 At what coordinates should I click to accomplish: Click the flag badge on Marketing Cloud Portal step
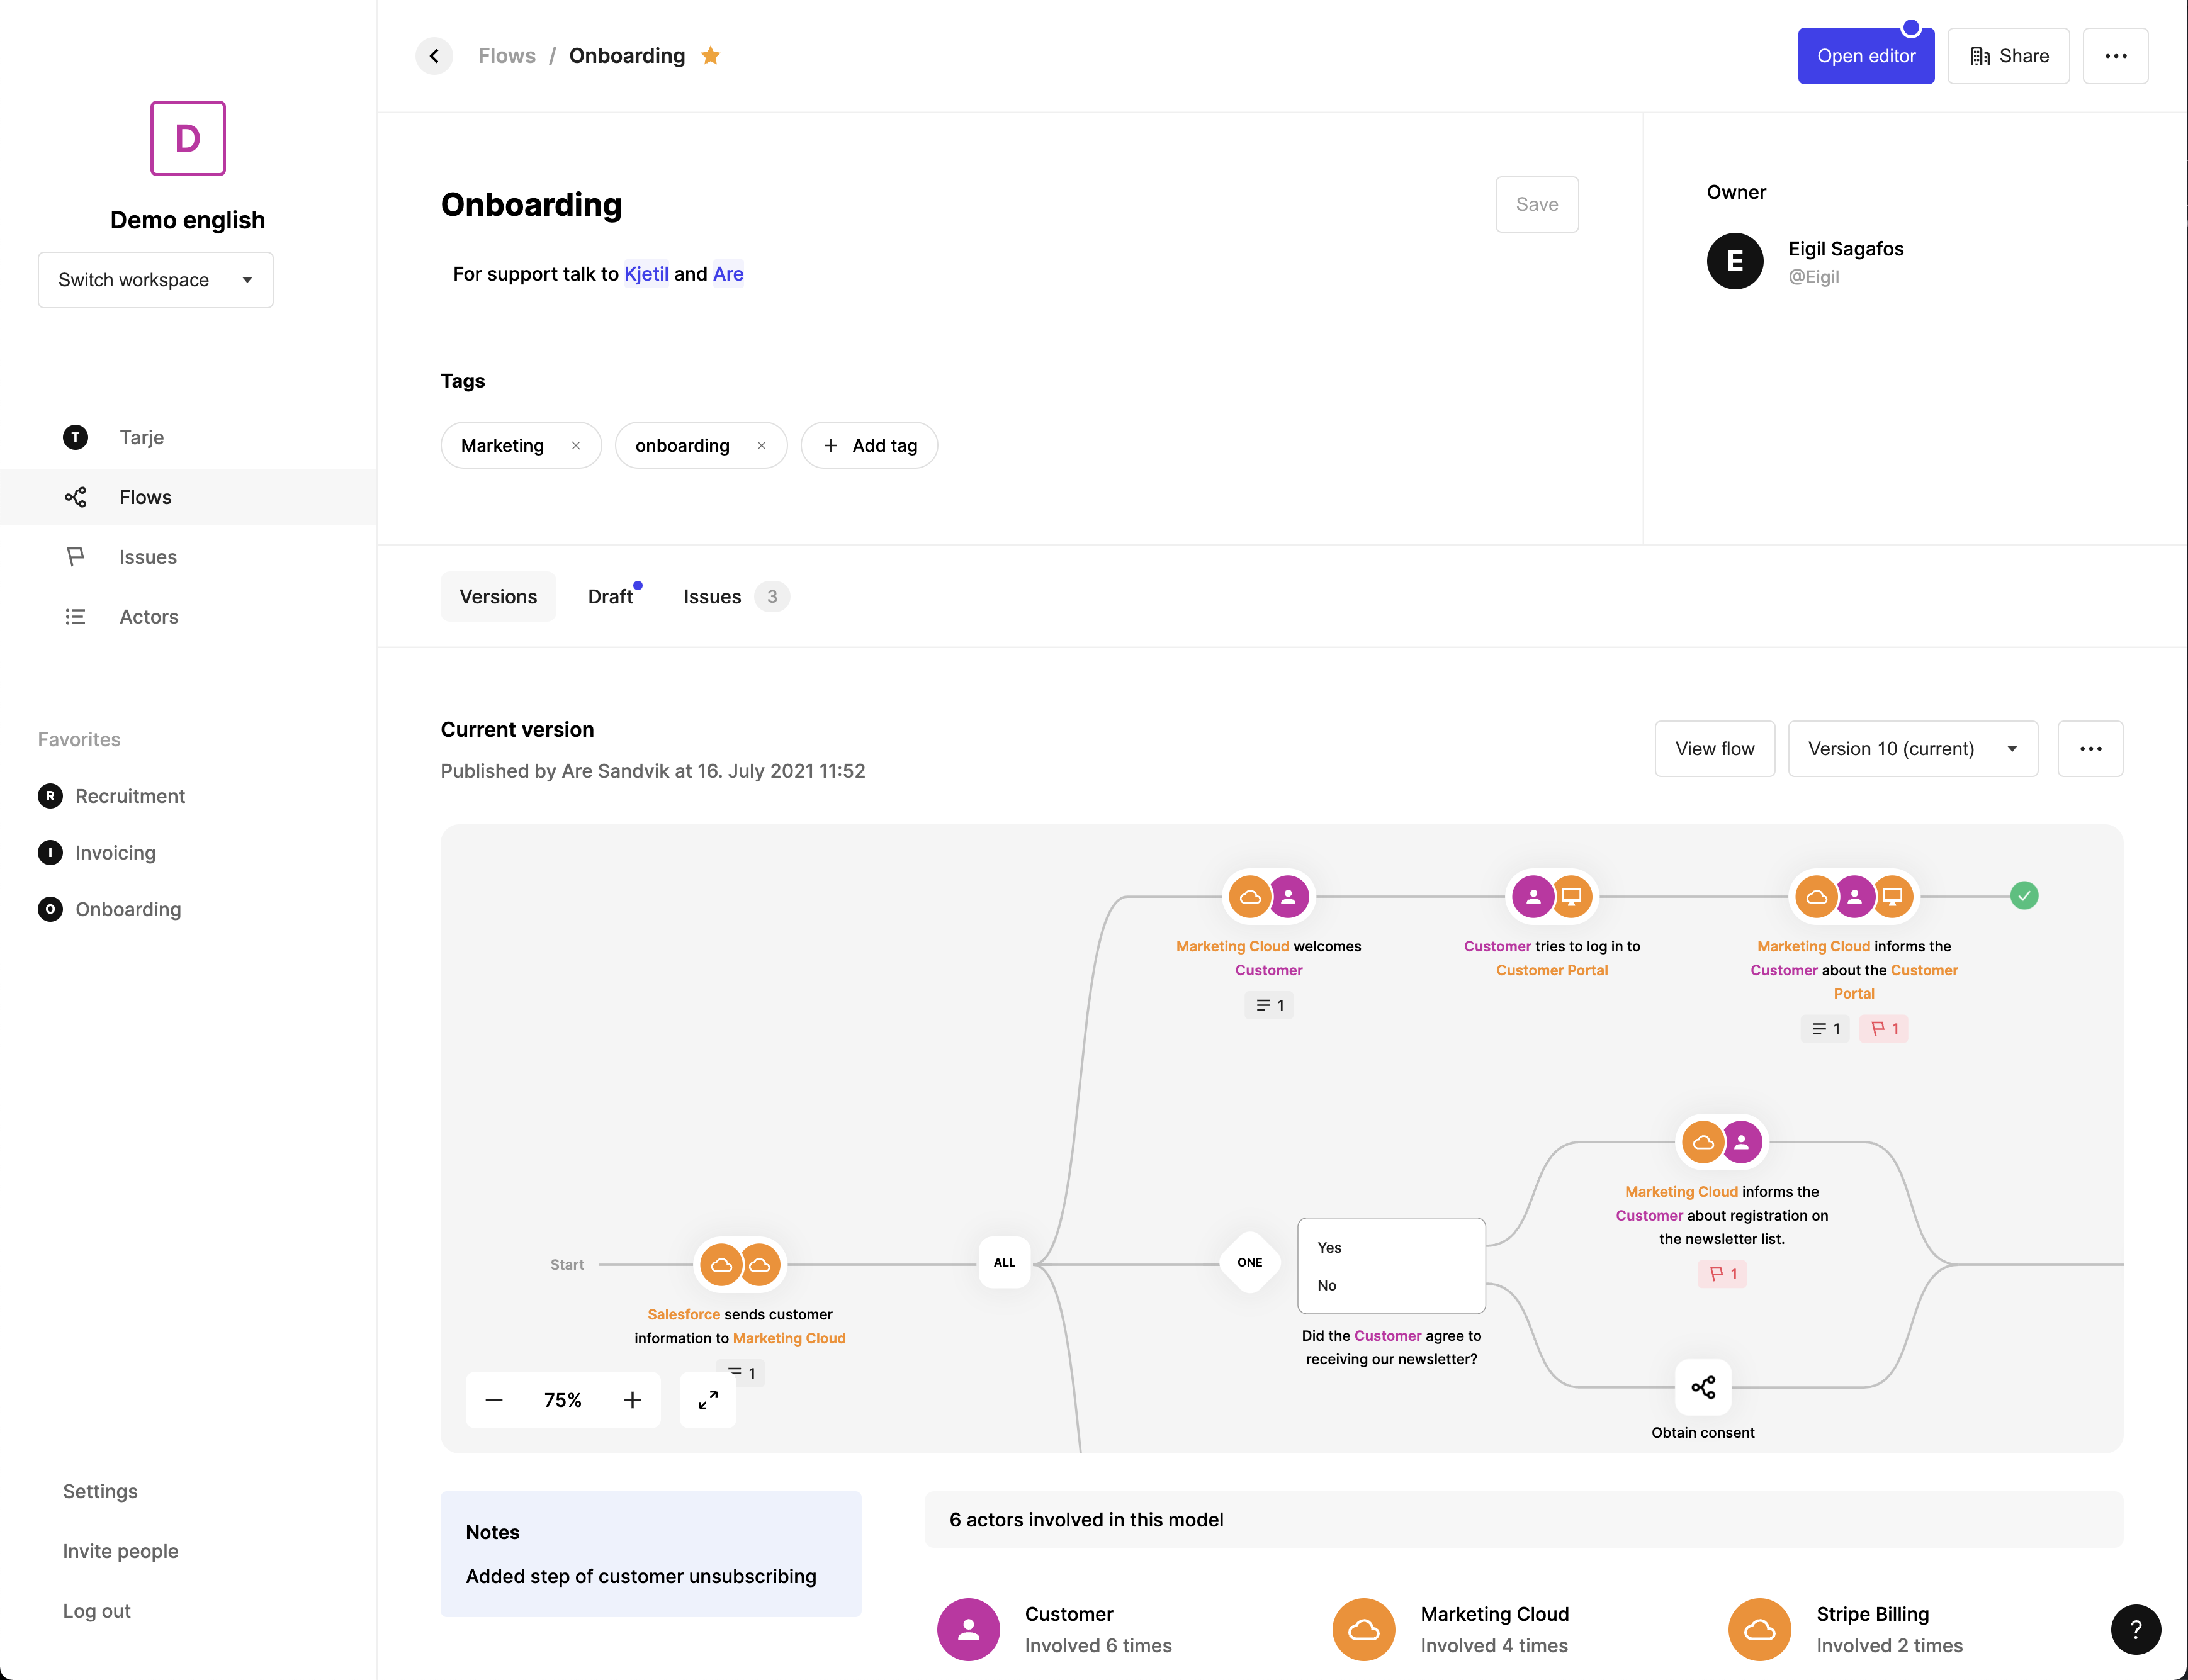pos(1884,1028)
